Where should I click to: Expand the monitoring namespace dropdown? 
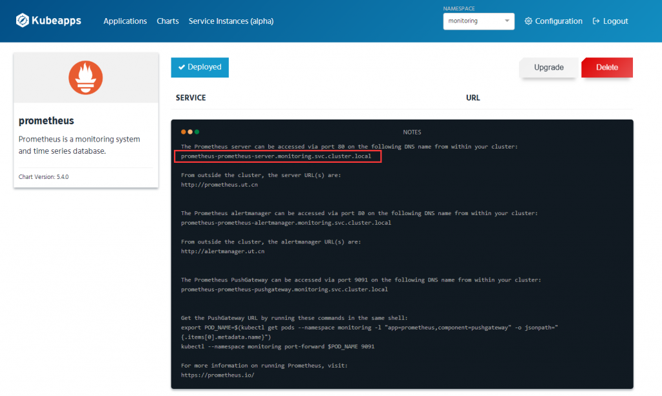[x=479, y=21]
